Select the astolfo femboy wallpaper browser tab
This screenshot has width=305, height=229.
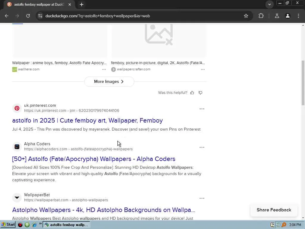click(39, 4)
